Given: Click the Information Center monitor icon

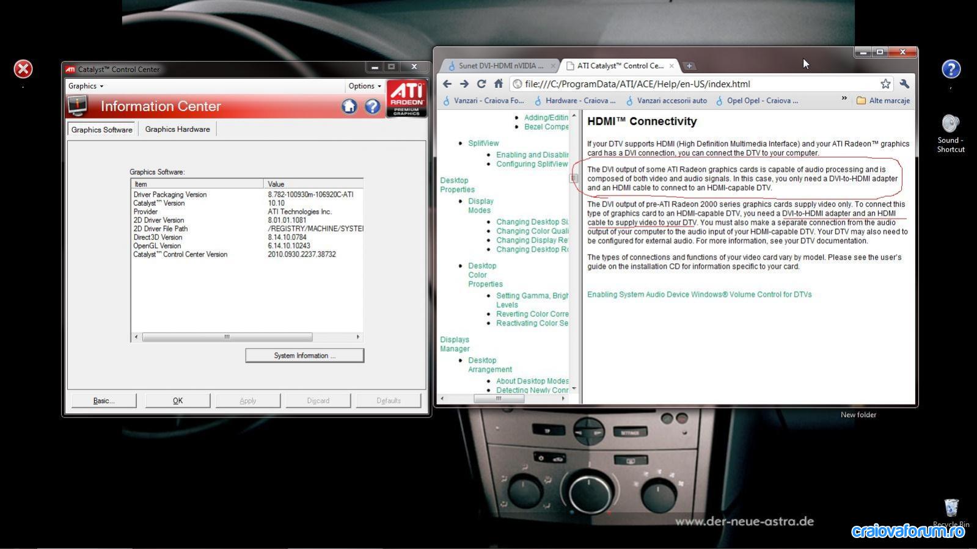Looking at the screenshot, I should [x=78, y=106].
